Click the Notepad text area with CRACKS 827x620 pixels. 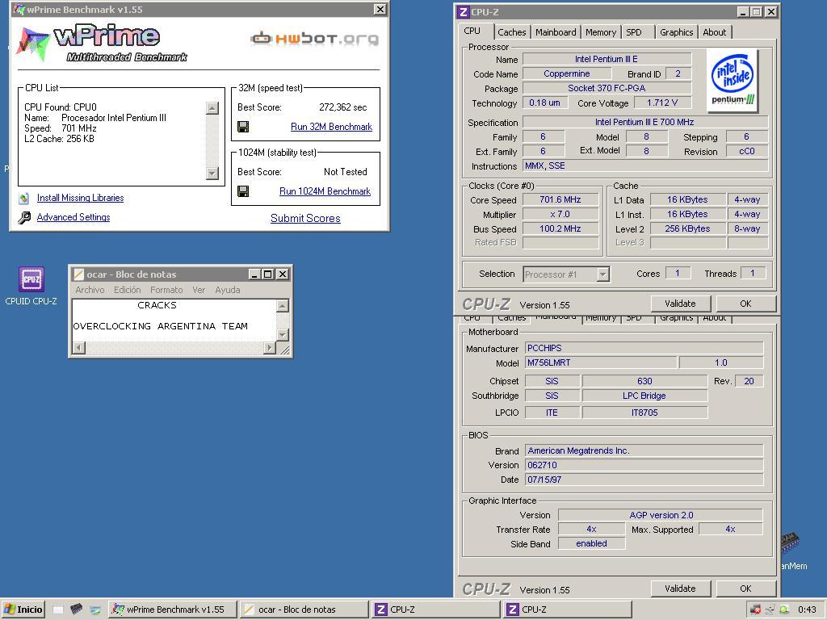[x=174, y=320]
